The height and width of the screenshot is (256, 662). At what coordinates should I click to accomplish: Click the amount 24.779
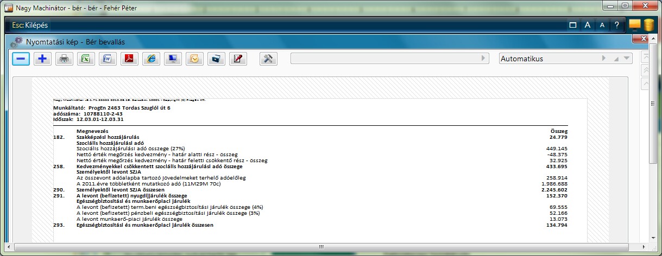click(x=559, y=137)
